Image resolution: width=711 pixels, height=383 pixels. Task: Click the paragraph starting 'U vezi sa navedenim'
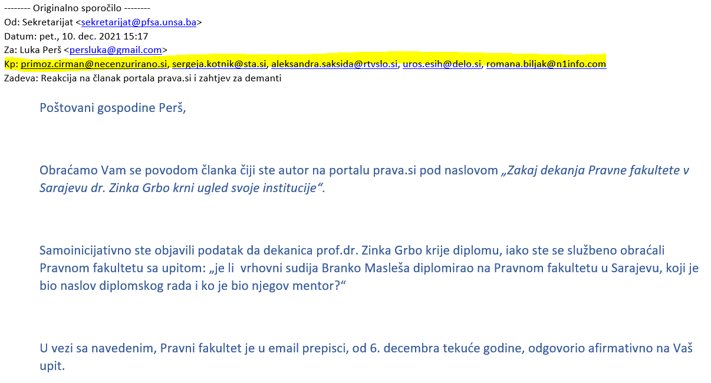pyautogui.click(x=366, y=357)
